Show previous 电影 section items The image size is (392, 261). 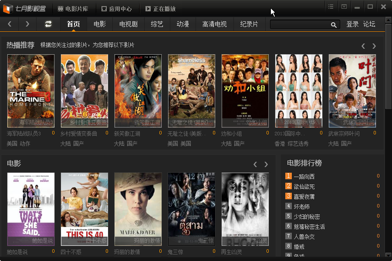[255, 164]
